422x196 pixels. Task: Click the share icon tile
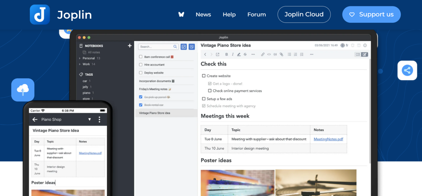click(x=407, y=70)
